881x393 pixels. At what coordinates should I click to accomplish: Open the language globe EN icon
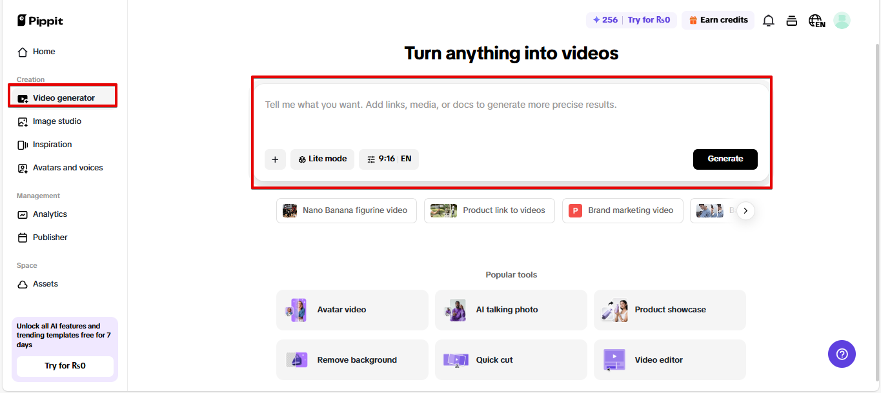(816, 21)
